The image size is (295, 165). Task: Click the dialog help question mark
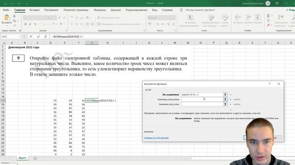(x=269, y=84)
